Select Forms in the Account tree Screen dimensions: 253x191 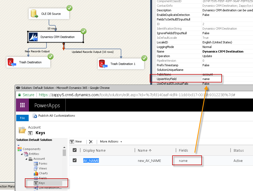click(x=43, y=164)
